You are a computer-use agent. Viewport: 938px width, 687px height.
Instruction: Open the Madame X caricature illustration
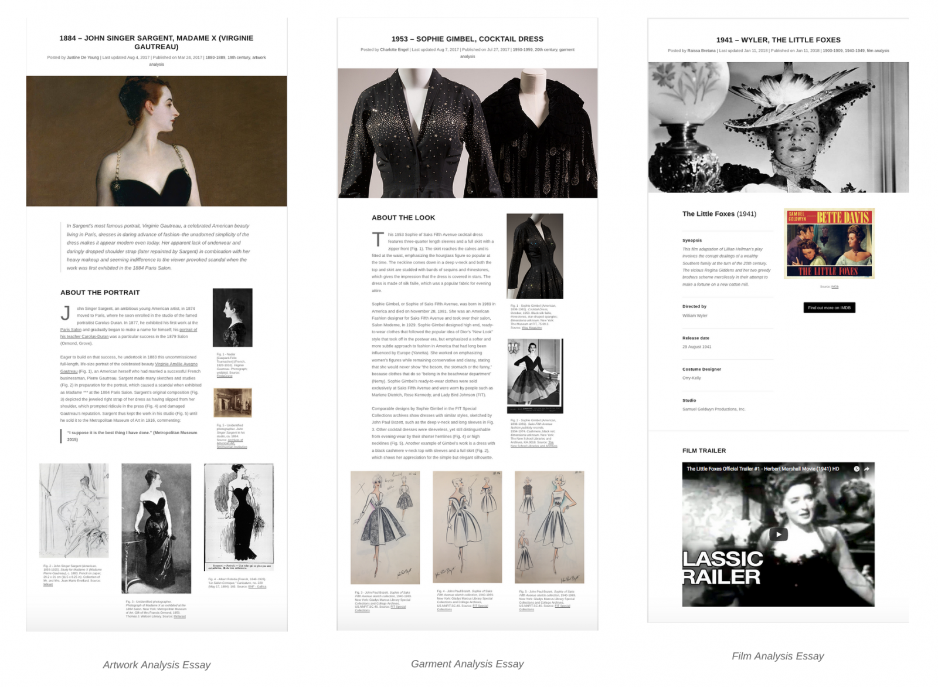coord(239,517)
